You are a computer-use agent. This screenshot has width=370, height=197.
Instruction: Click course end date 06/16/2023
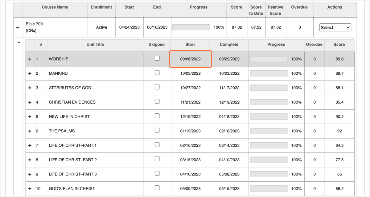(157, 27)
